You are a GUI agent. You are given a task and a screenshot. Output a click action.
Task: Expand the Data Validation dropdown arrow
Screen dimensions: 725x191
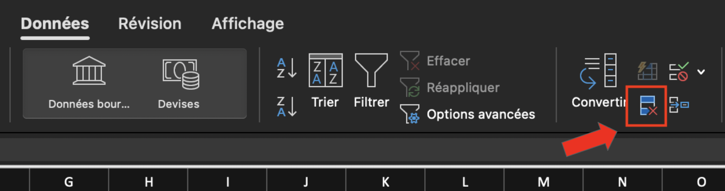click(701, 72)
